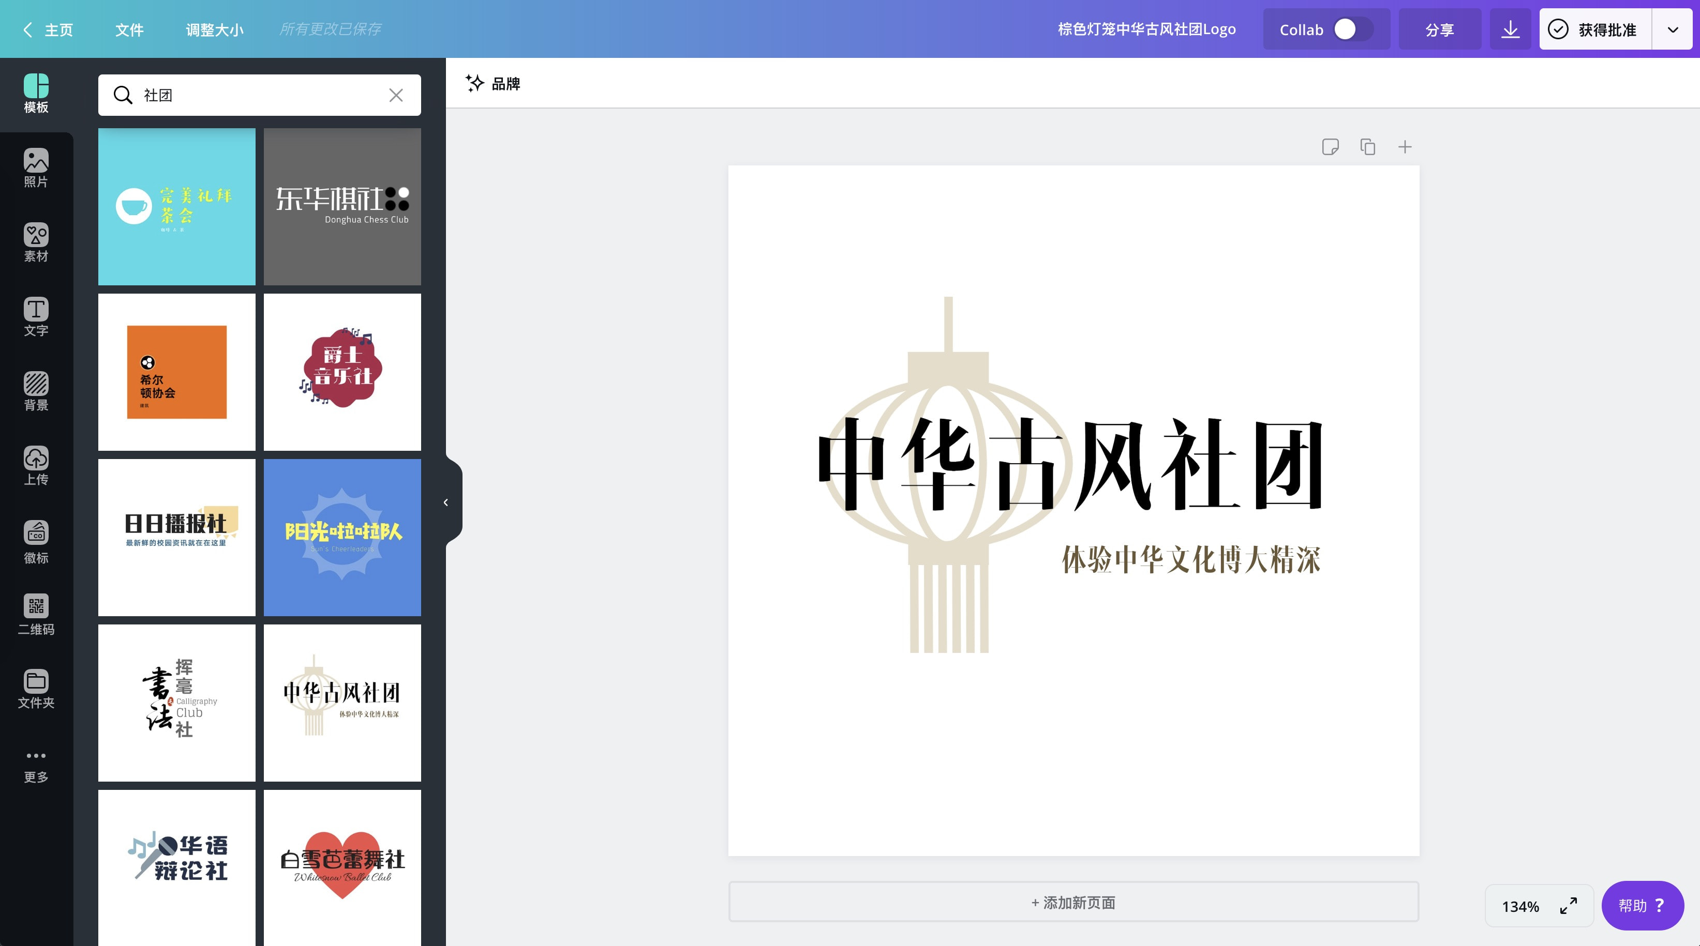1700x946 pixels.
Task: Duplicate the page with copy icon
Action: click(x=1367, y=146)
